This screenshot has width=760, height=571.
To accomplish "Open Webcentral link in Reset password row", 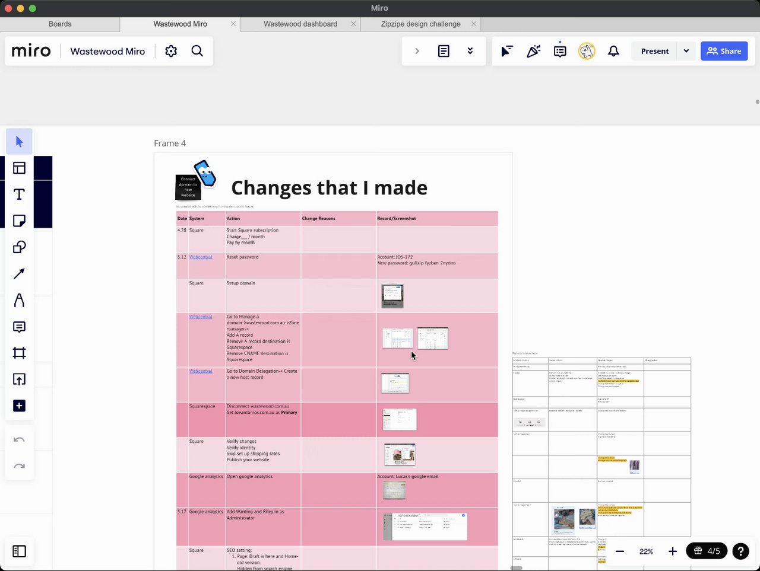I will pos(201,257).
